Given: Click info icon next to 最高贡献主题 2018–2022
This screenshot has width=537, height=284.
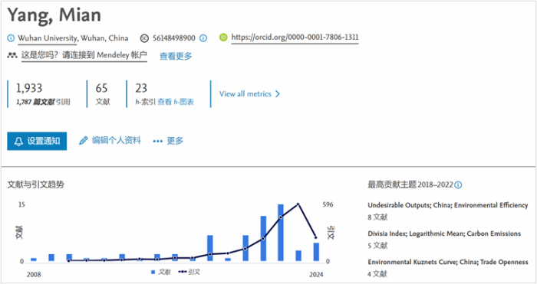Looking at the screenshot, I should [x=458, y=185].
